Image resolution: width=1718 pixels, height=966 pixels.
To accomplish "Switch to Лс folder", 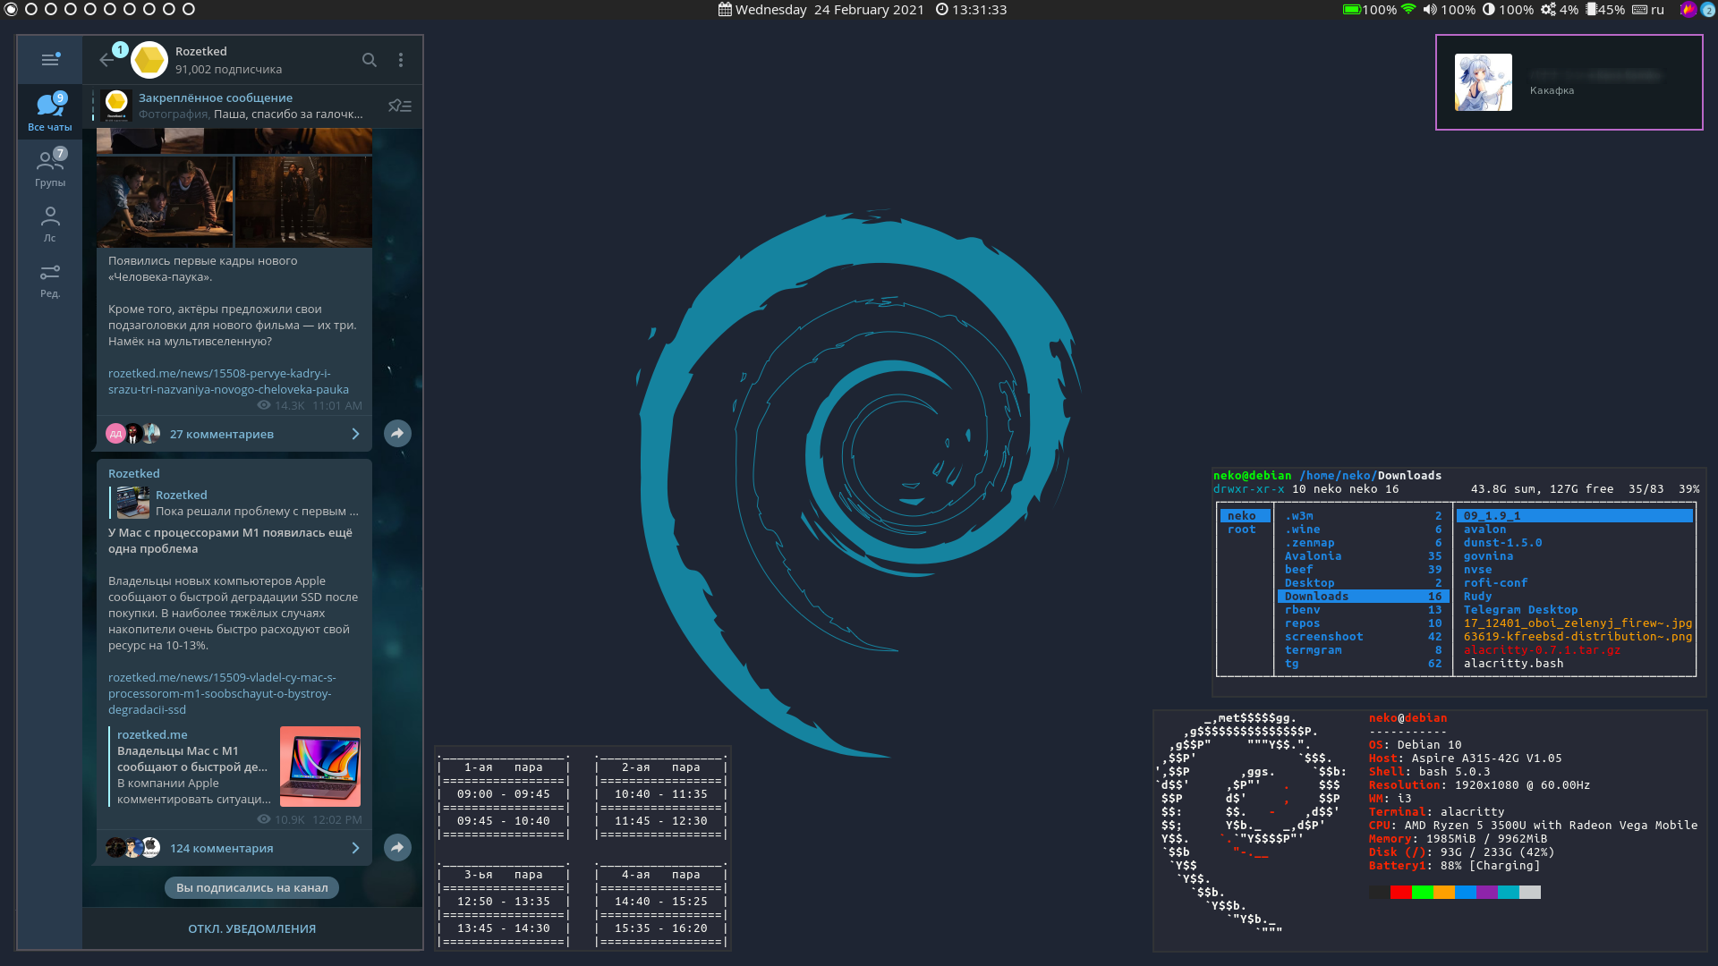I will tap(50, 224).
